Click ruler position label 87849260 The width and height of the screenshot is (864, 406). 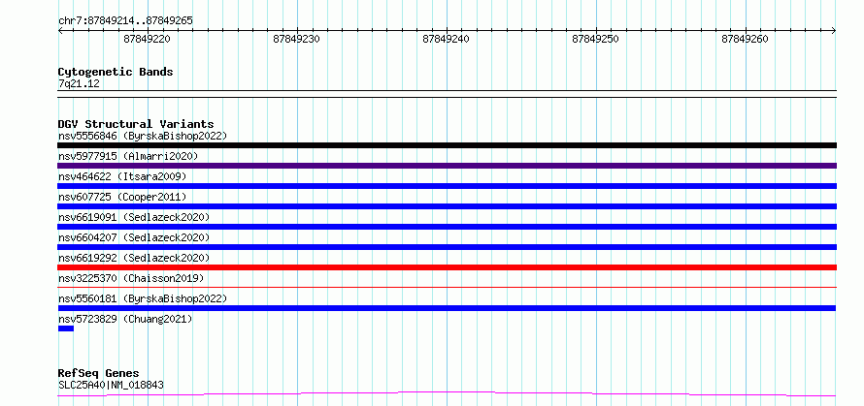point(745,39)
